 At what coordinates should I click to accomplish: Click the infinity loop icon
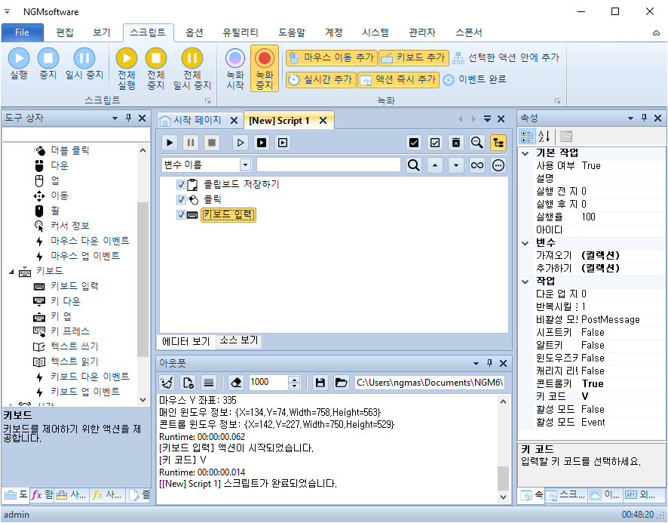tap(477, 165)
